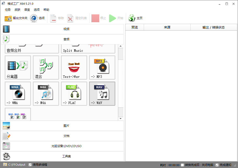Select the WAV conversion format icon
The image size is (238, 168).
pyautogui.click(x=102, y=94)
